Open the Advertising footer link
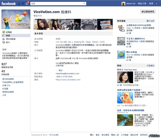 point(98,135)
